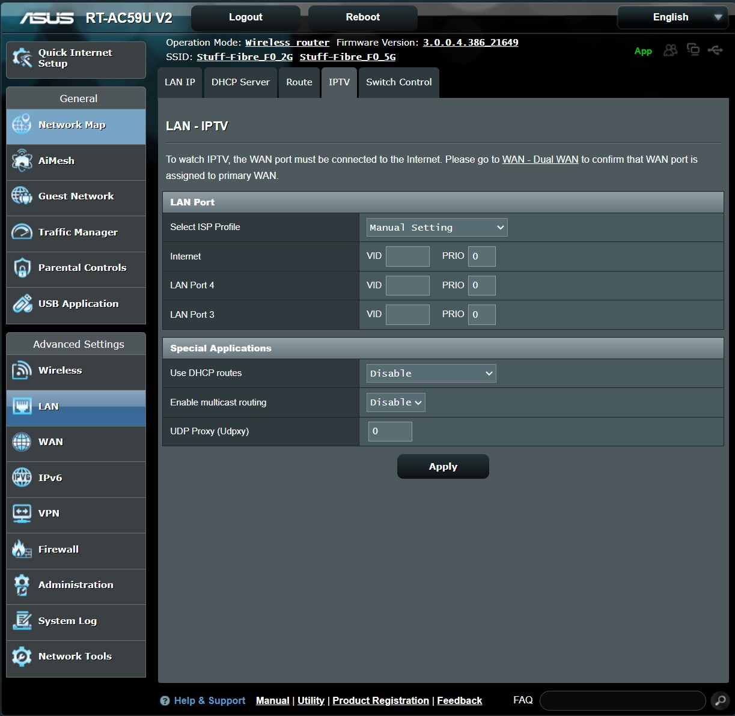735x716 pixels.
Task: Click the LAN Port 4 PRIO field
Action: pyautogui.click(x=482, y=285)
